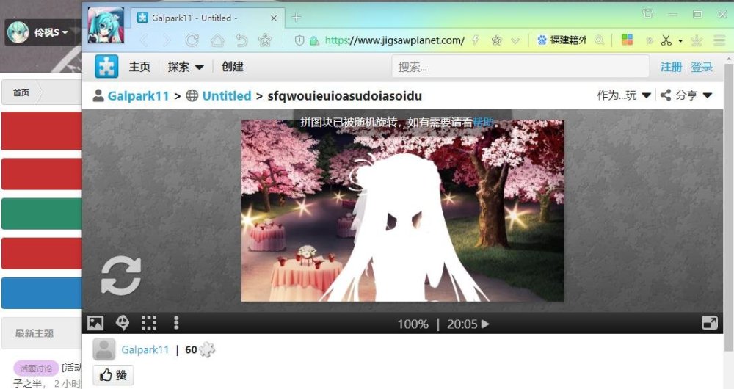The height and width of the screenshot is (389, 734).
Task: Open dropdown arrow next to scissors
Action: coord(680,41)
